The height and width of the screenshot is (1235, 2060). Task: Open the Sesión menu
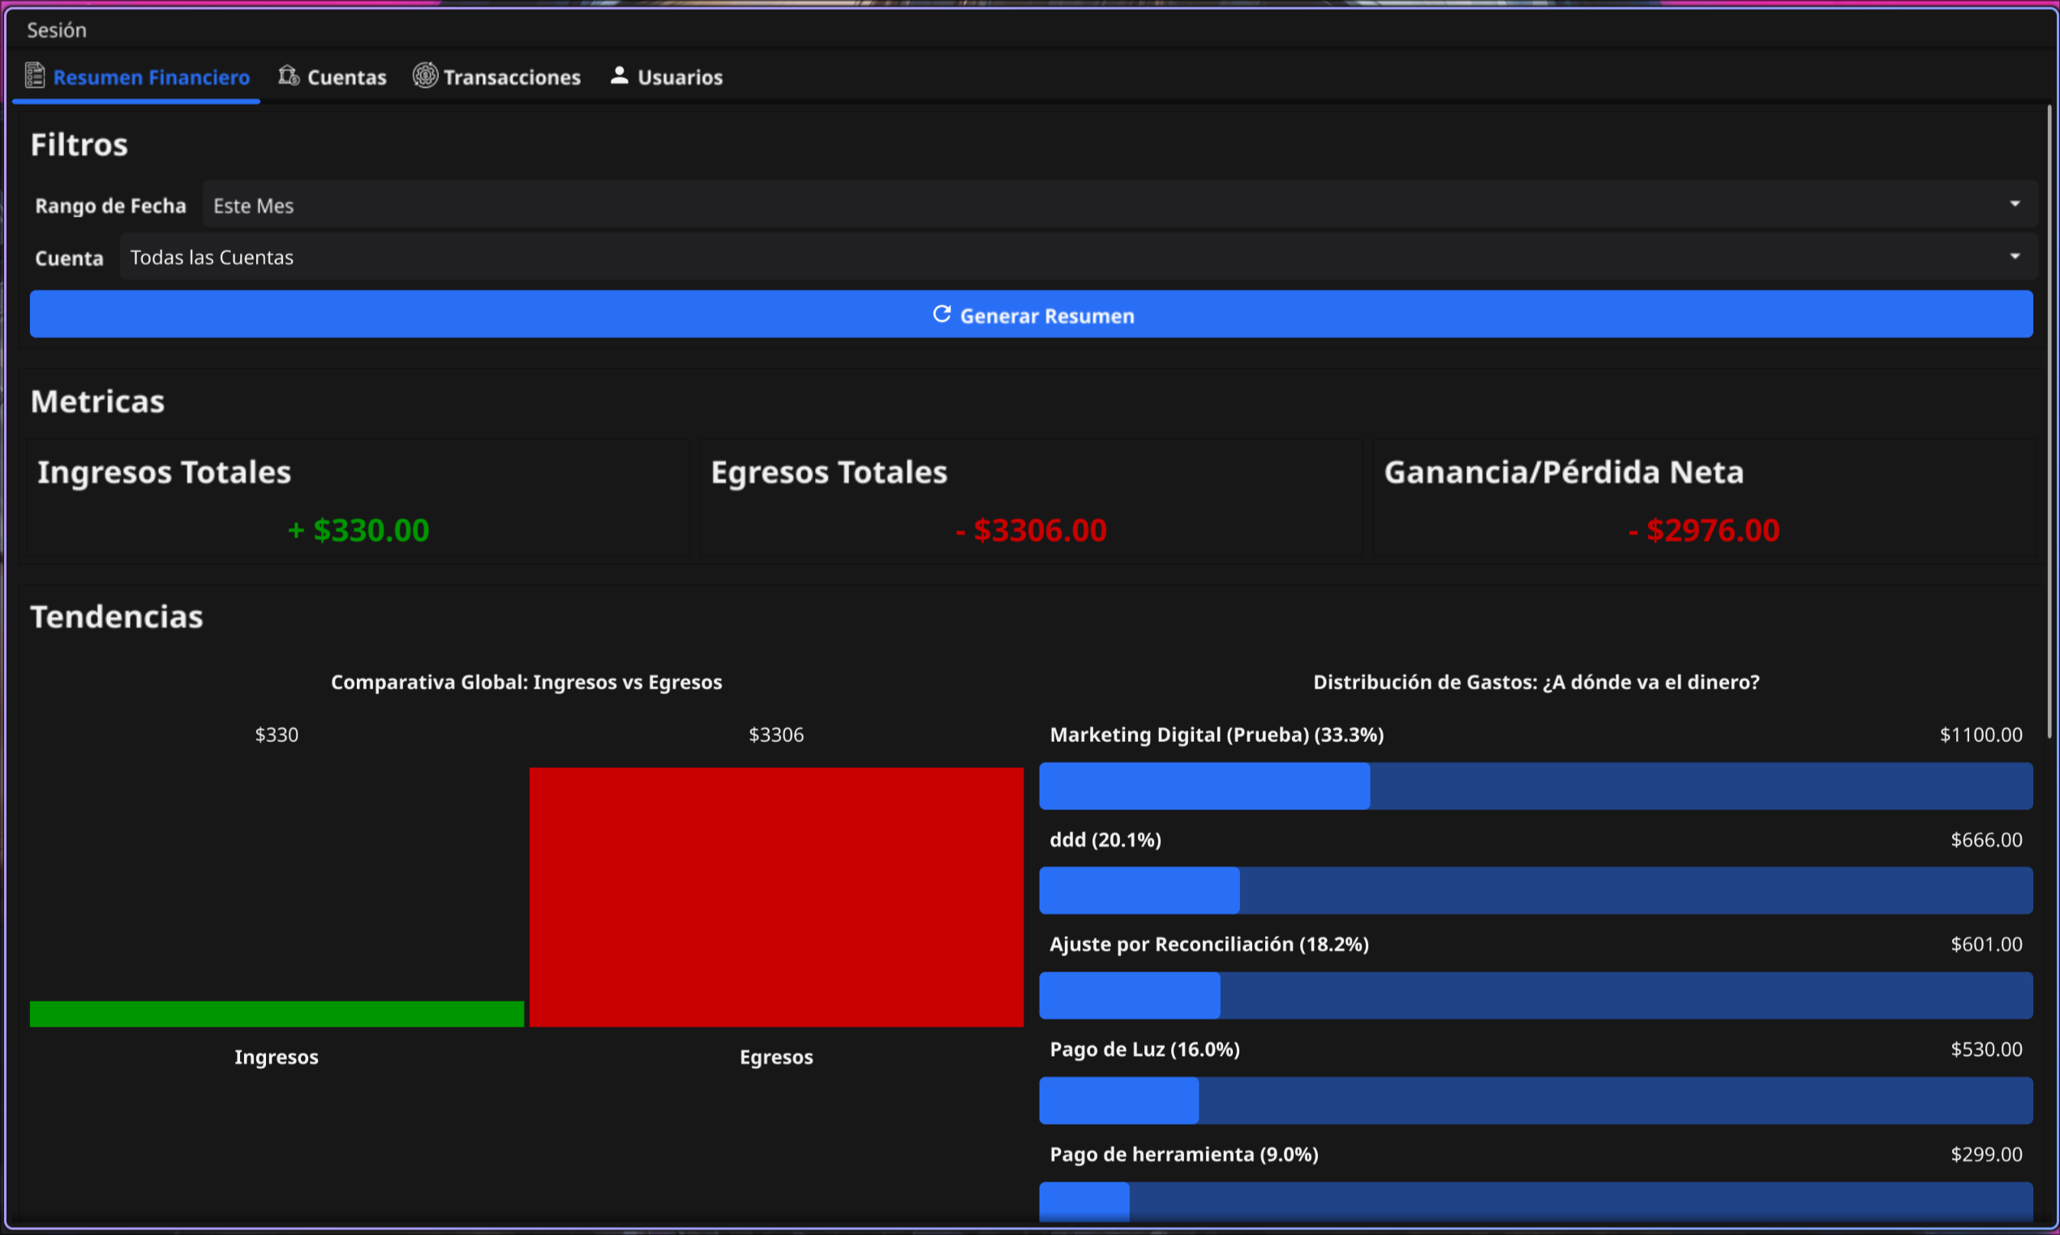tap(57, 30)
